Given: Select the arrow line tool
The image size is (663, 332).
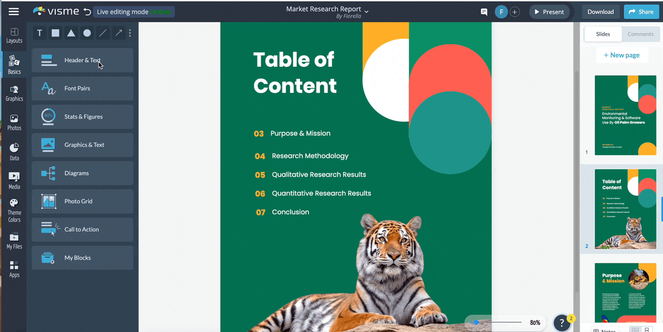Looking at the screenshot, I should point(118,33).
